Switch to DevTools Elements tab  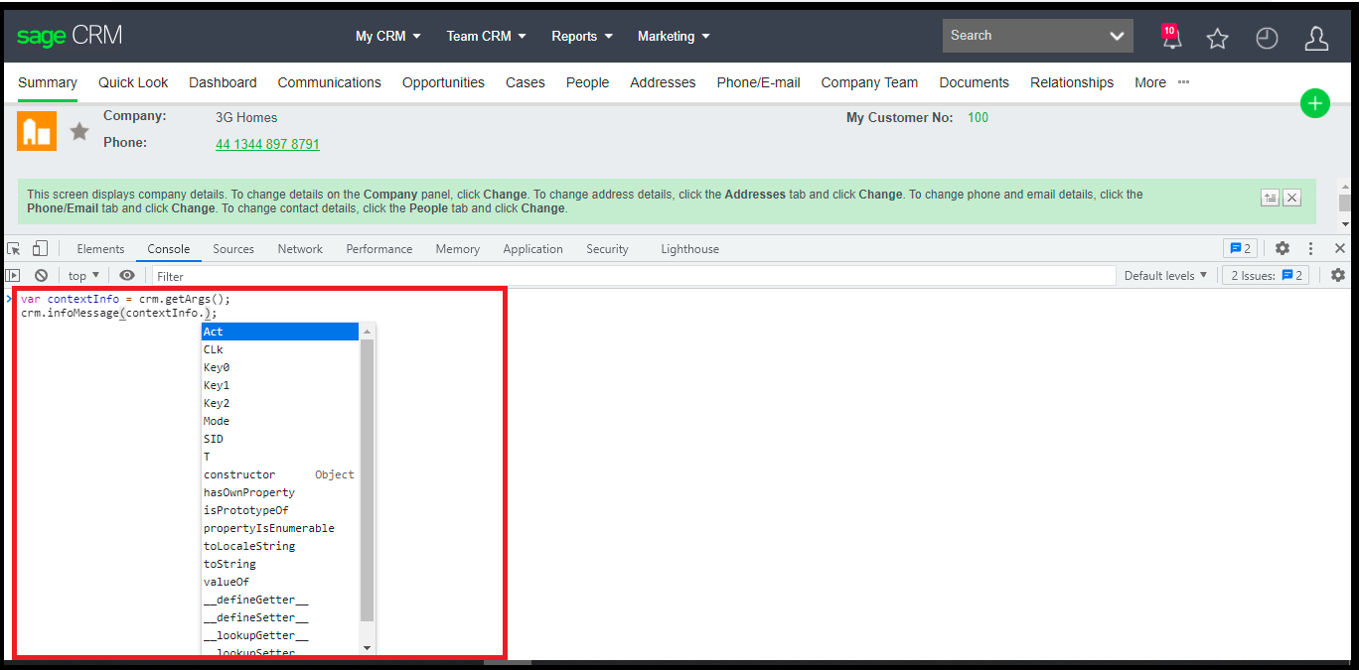100,248
